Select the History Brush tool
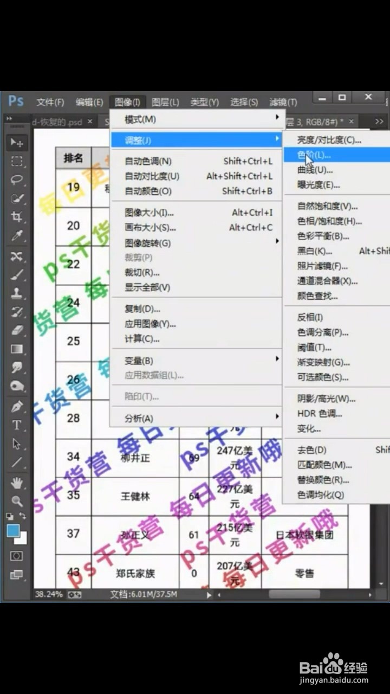390x694 pixels. click(x=17, y=312)
